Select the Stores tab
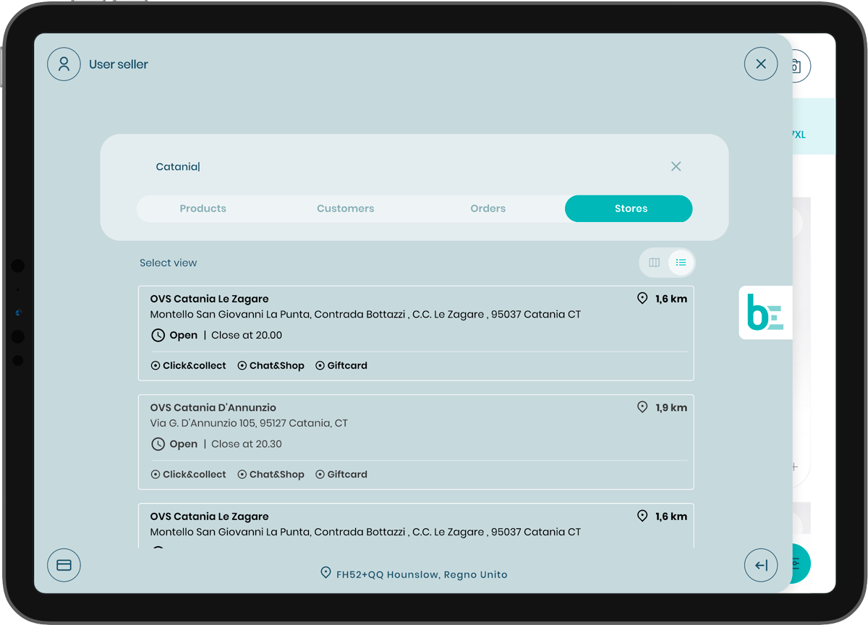 pos(629,208)
